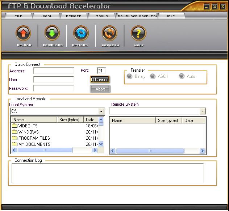Select the PROGRAM FILES folder icon
The image size is (229, 211).
pyautogui.click(x=14, y=138)
